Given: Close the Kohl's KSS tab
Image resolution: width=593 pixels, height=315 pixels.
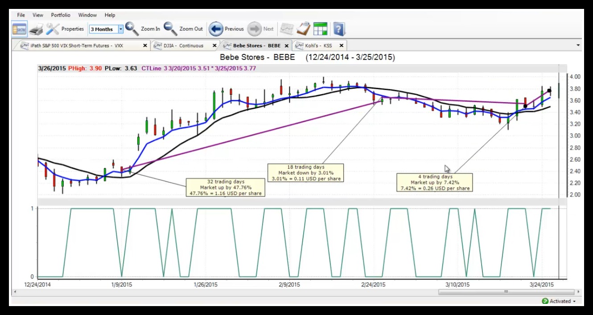Looking at the screenshot, I should pos(341,45).
